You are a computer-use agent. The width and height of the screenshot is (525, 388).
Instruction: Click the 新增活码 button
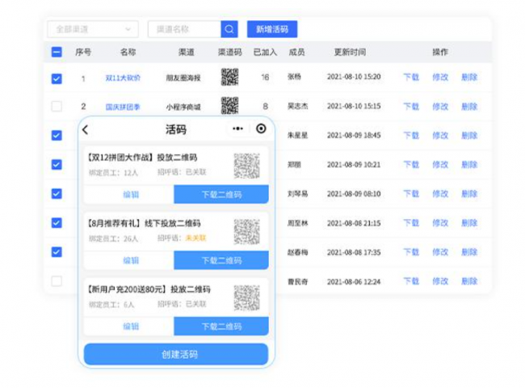tap(272, 29)
